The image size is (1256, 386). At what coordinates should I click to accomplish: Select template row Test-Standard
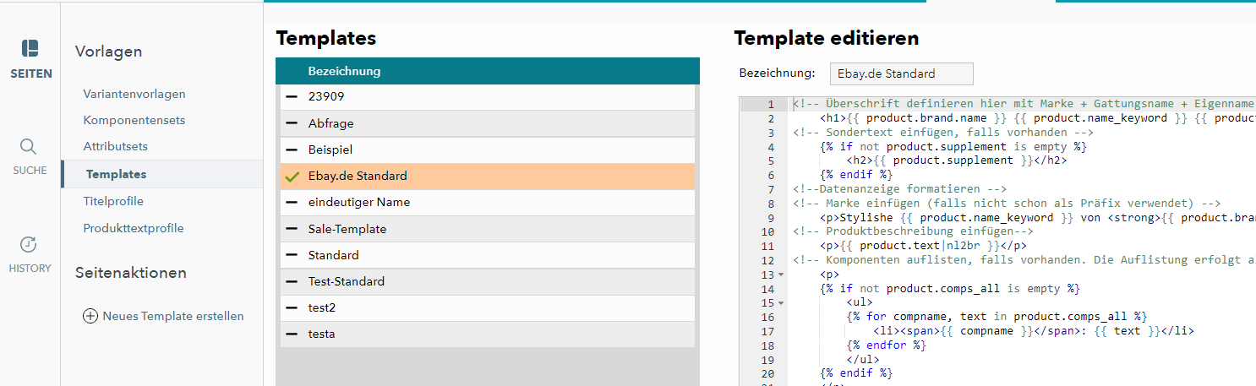[x=488, y=281]
